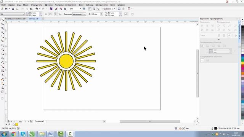This screenshot has width=244, height=137.
Task: Click the Search content icon
Action: tap(51, 9)
